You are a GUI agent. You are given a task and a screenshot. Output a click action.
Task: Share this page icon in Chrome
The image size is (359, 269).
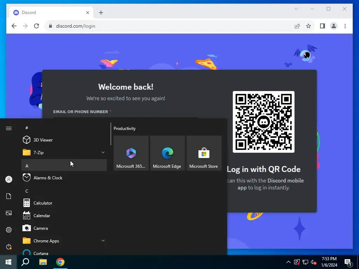(x=297, y=26)
